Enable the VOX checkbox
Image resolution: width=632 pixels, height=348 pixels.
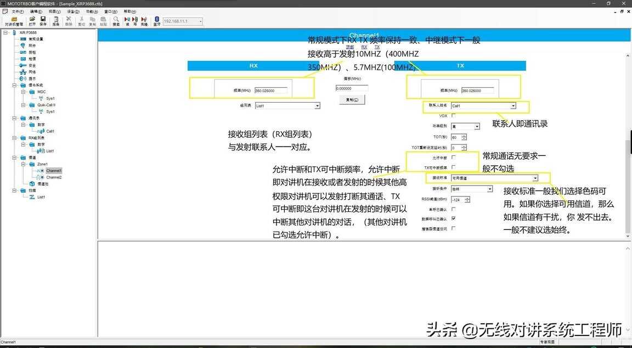coord(453,116)
